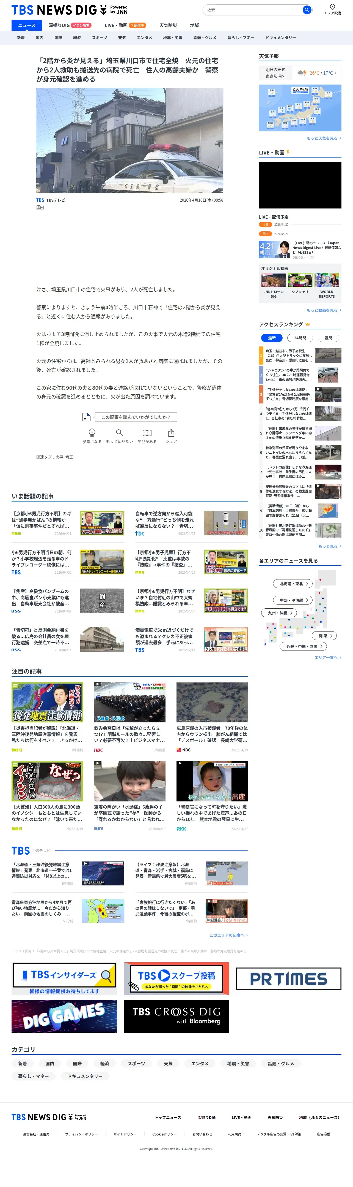This screenshot has height=1187, width=353.
Task: Click the シェア share icon
Action: click(x=171, y=432)
